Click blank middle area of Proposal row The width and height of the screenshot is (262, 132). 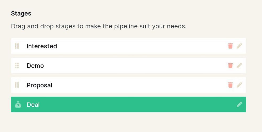click(x=141, y=85)
